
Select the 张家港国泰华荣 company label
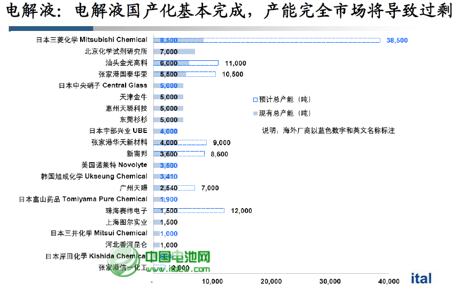click(122, 74)
